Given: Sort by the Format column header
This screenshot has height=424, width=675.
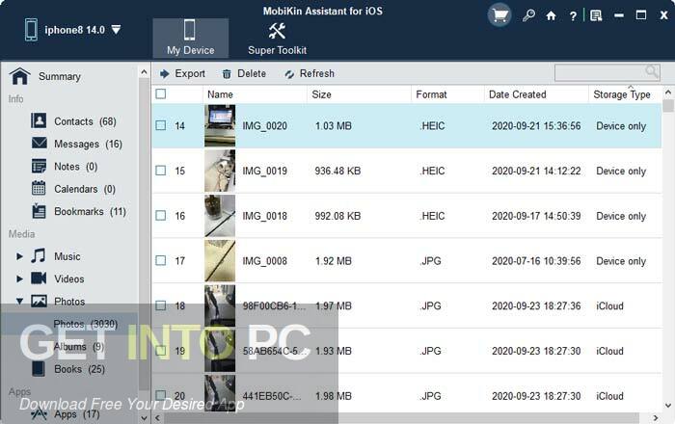Looking at the screenshot, I should [x=447, y=94].
